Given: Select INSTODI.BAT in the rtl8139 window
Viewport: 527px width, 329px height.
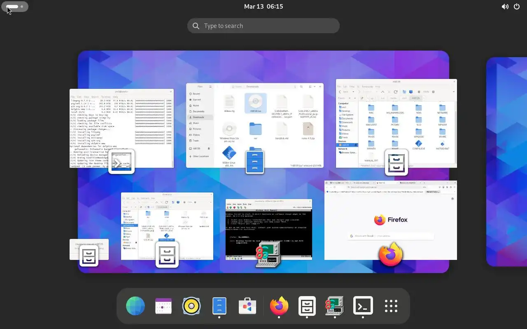Looking at the screenshot, I should point(443,145).
